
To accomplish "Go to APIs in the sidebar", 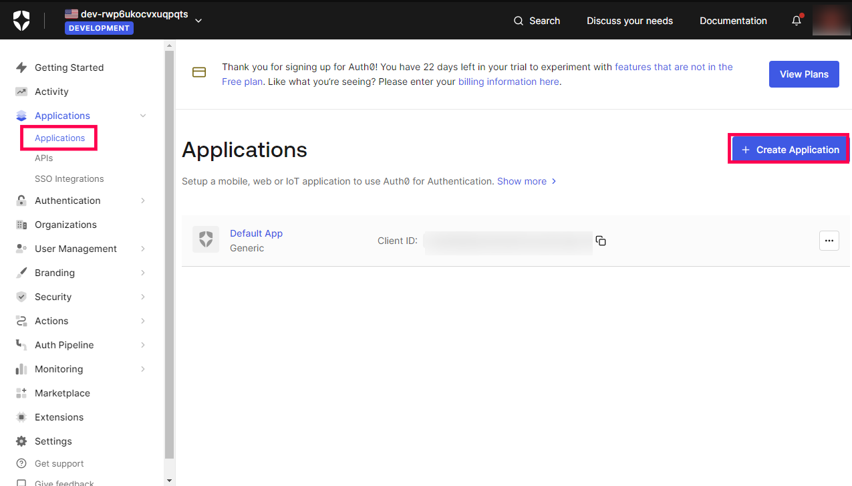I will (43, 158).
